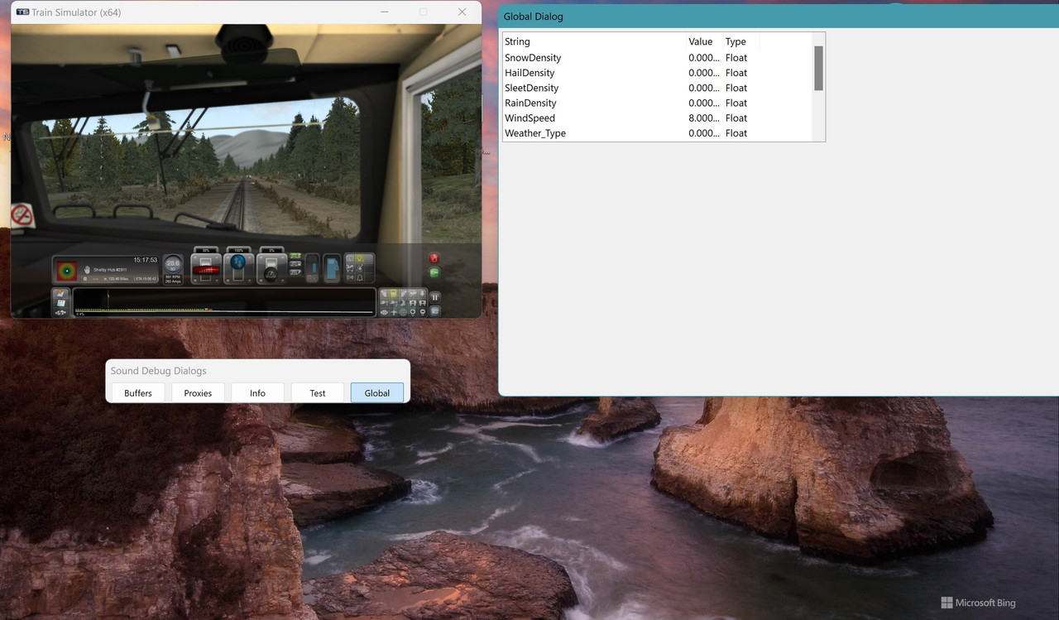The height and width of the screenshot is (620, 1059).
Task: Click the blue settings icon below the pause button
Action: click(434, 311)
